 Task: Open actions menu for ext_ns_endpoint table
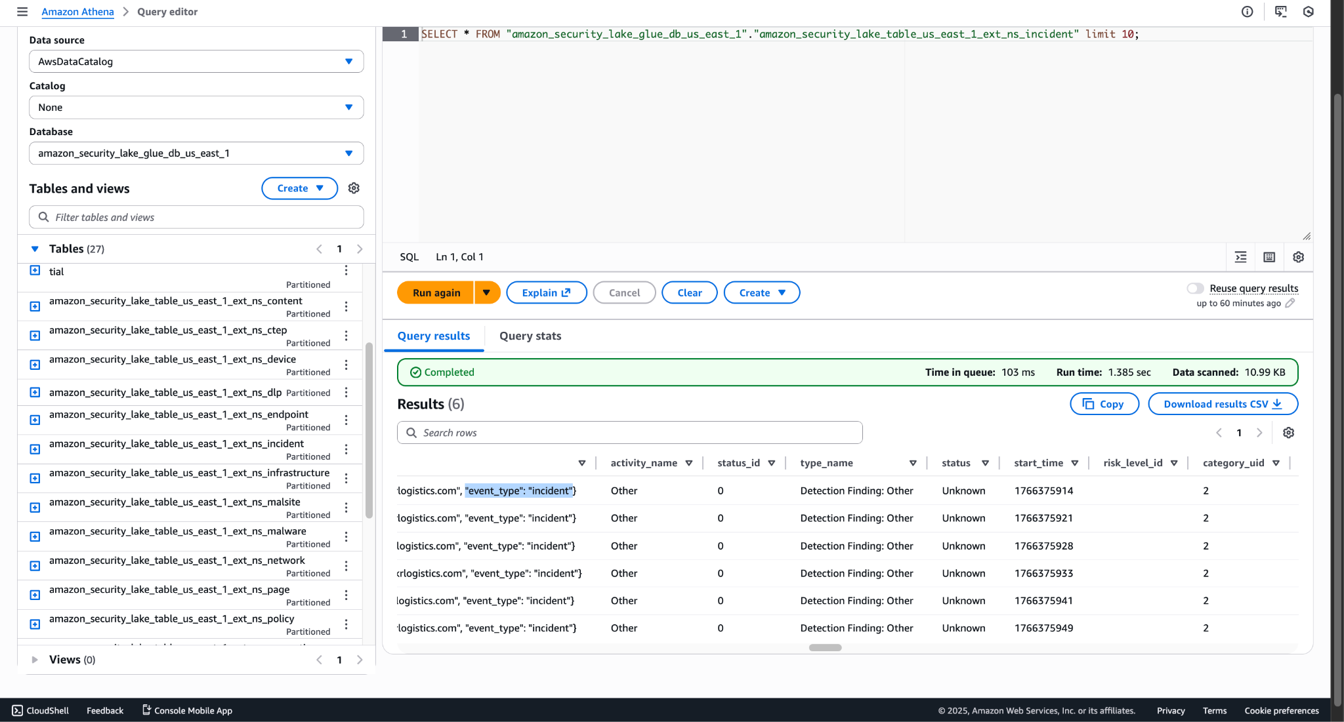346,420
